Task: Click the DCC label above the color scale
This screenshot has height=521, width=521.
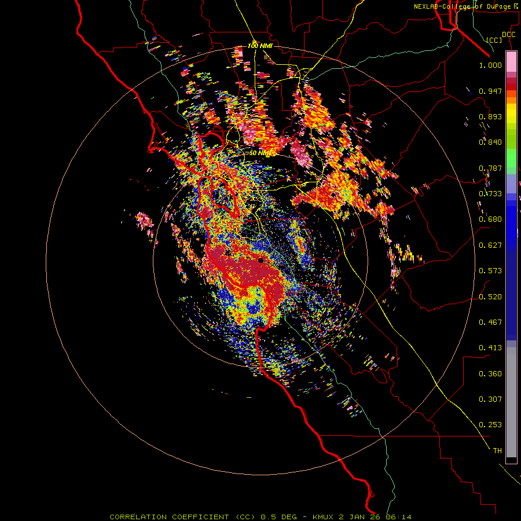Action: pos(508,35)
